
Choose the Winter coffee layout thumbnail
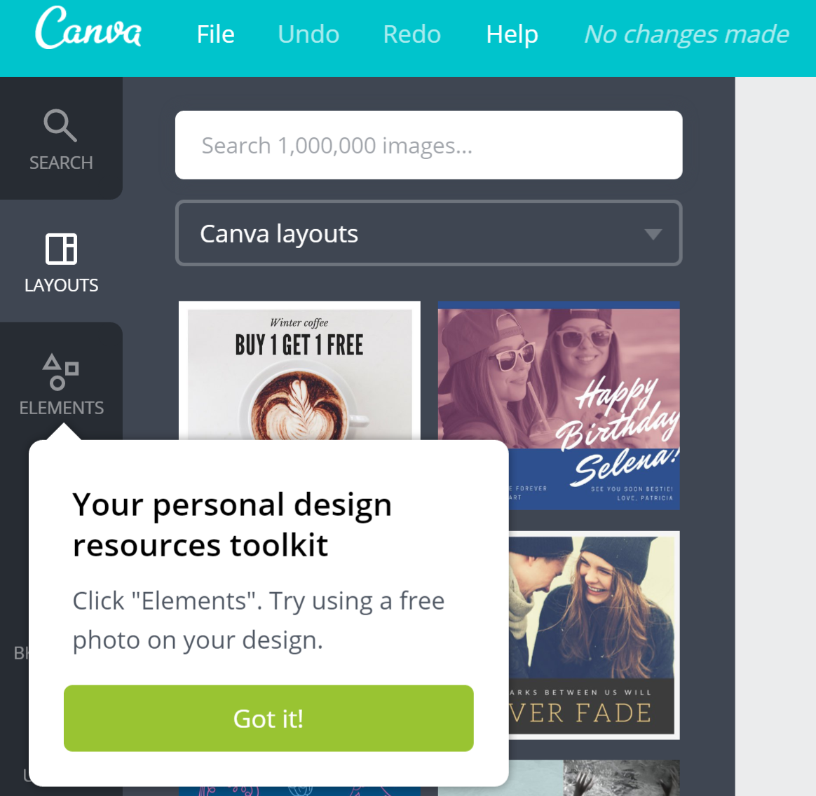tap(299, 371)
